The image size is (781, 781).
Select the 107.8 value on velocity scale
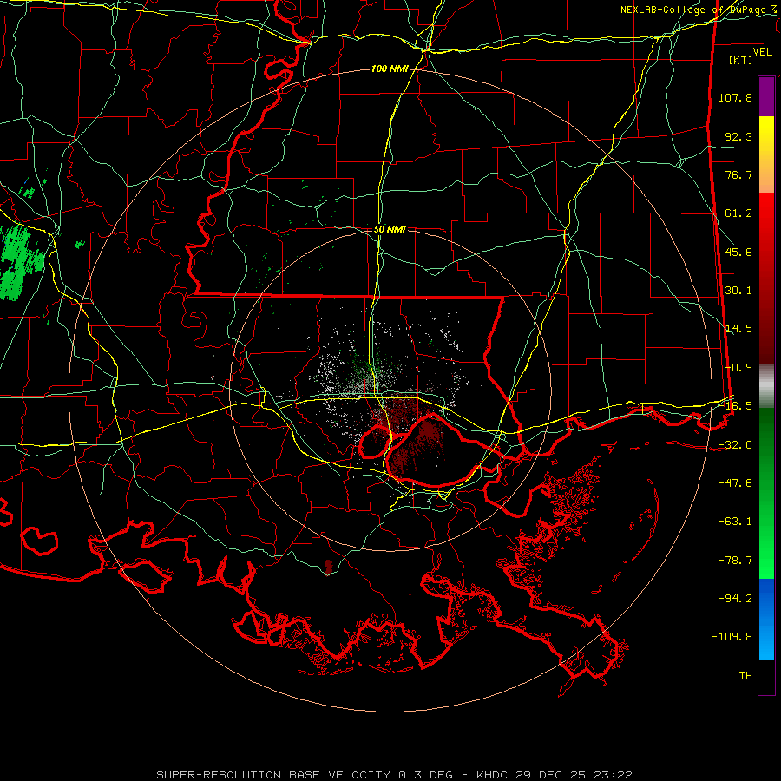[735, 97]
